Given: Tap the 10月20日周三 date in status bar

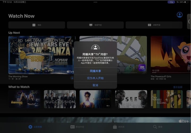Looking at the screenshot, I should coord(20,2).
